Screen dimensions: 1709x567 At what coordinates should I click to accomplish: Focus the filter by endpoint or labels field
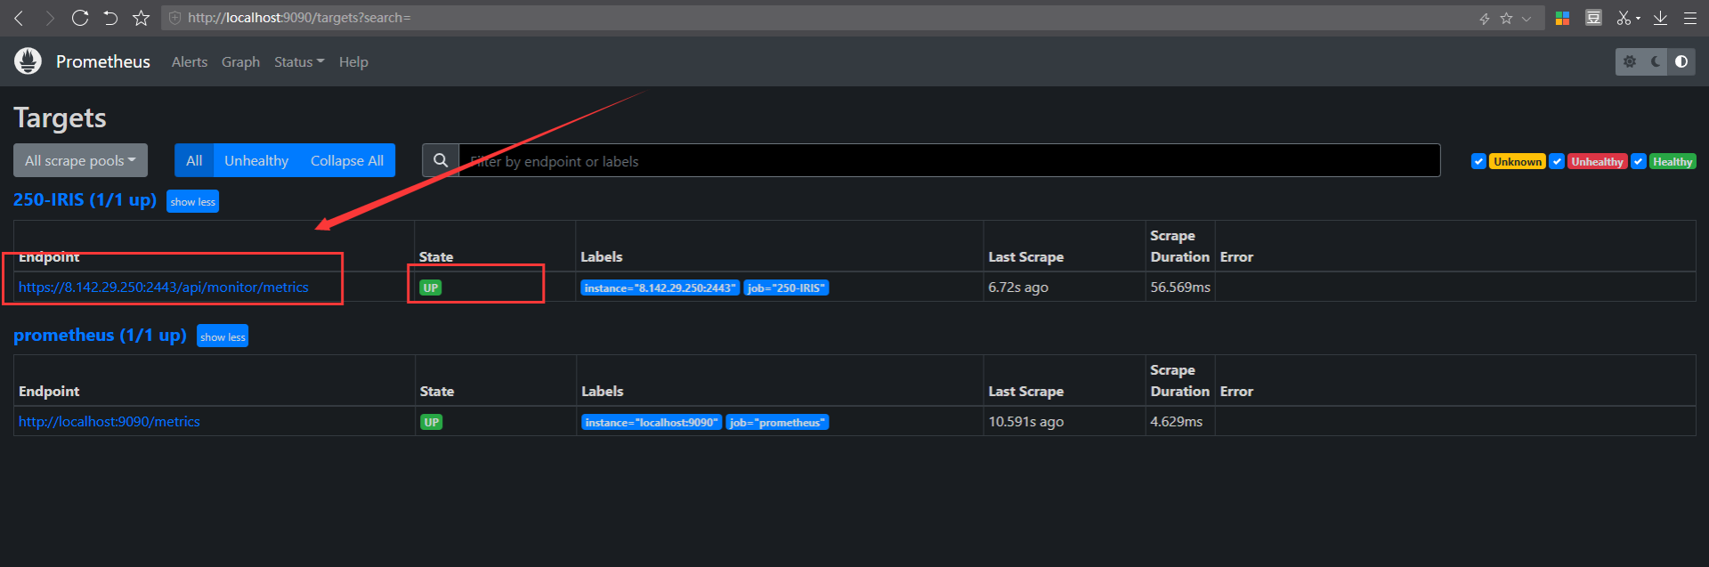pos(950,160)
